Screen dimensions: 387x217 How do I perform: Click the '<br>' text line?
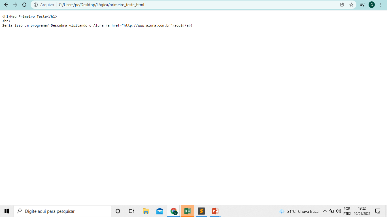(6, 21)
